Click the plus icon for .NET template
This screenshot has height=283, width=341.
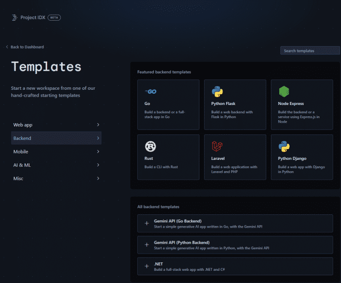[x=147, y=266]
